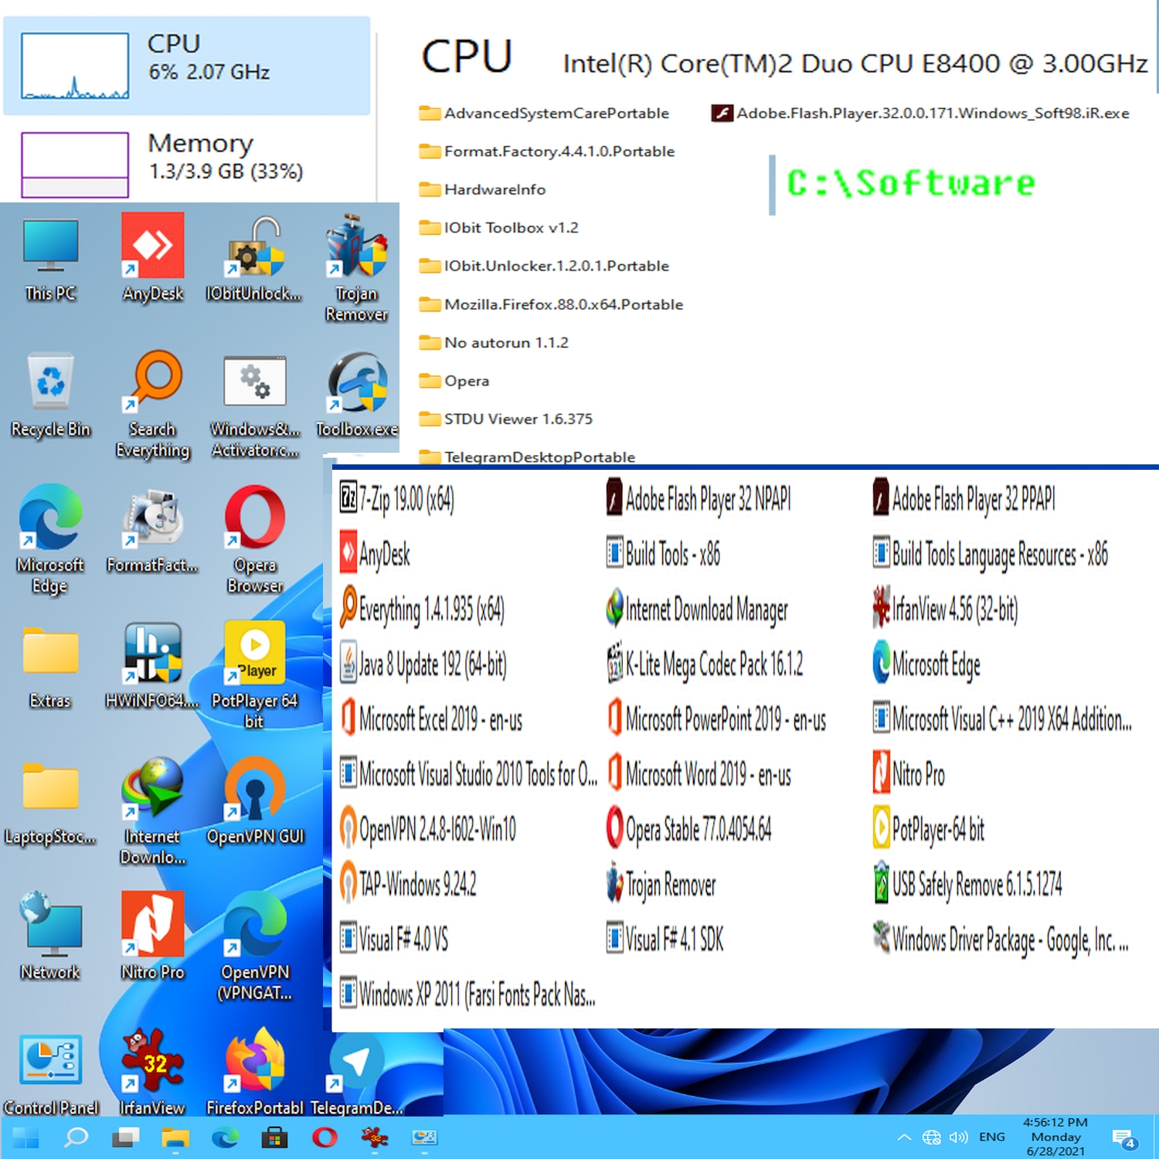This screenshot has width=1159, height=1159.
Task: Select Everything 1.4.1.935 (x64) entry
Action: (x=423, y=610)
